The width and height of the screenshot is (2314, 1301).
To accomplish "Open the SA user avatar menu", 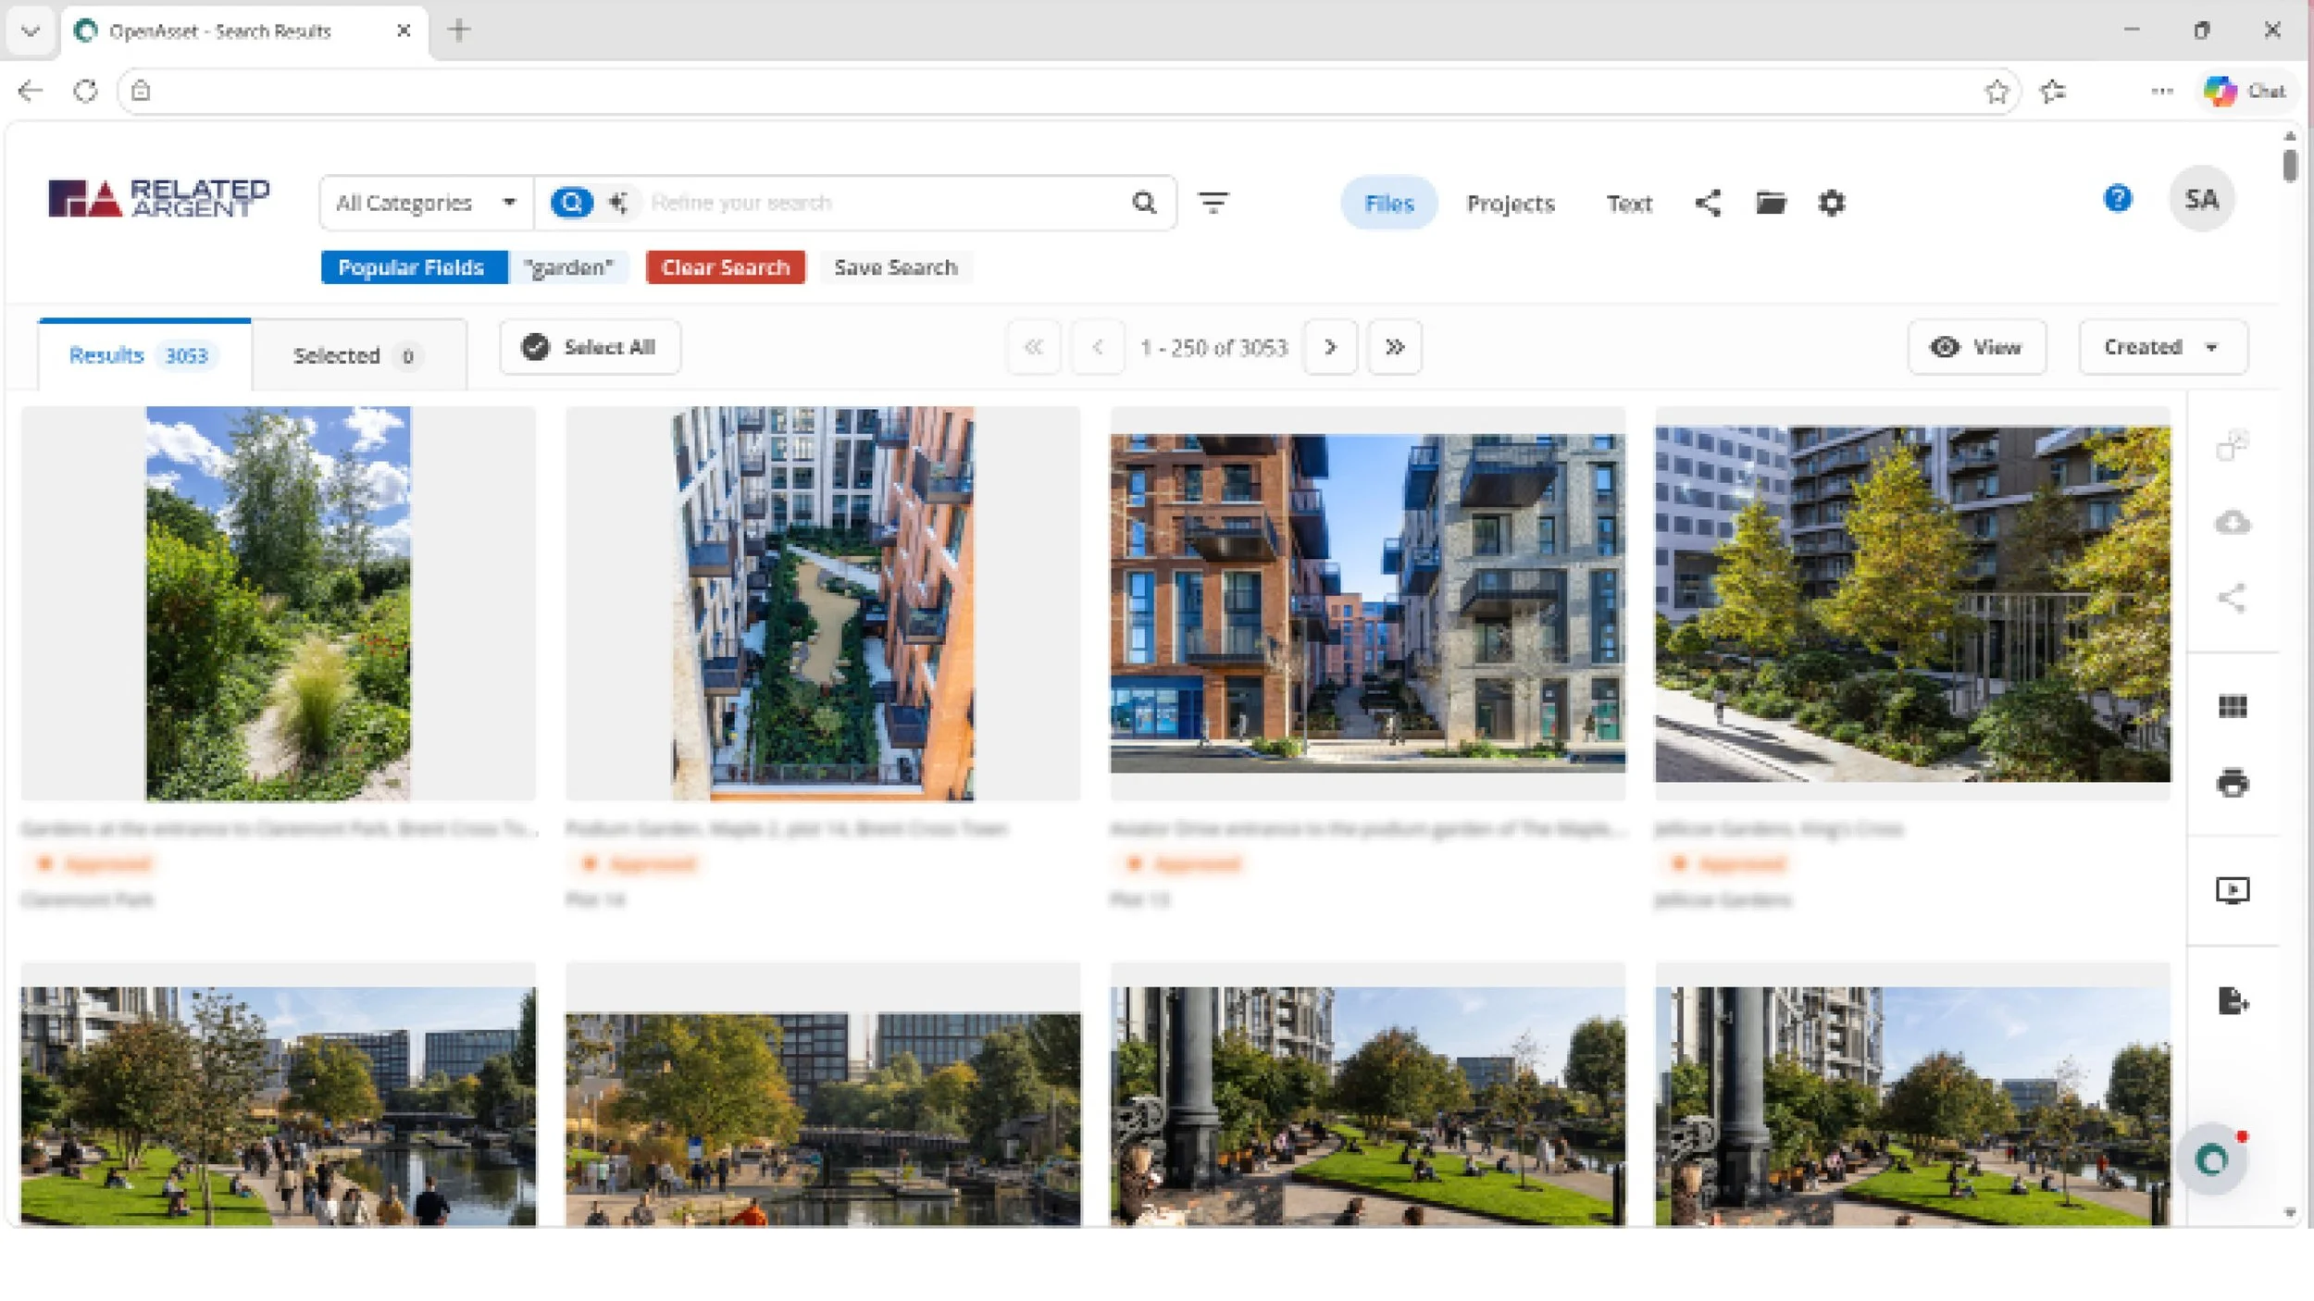I will click(x=2202, y=199).
